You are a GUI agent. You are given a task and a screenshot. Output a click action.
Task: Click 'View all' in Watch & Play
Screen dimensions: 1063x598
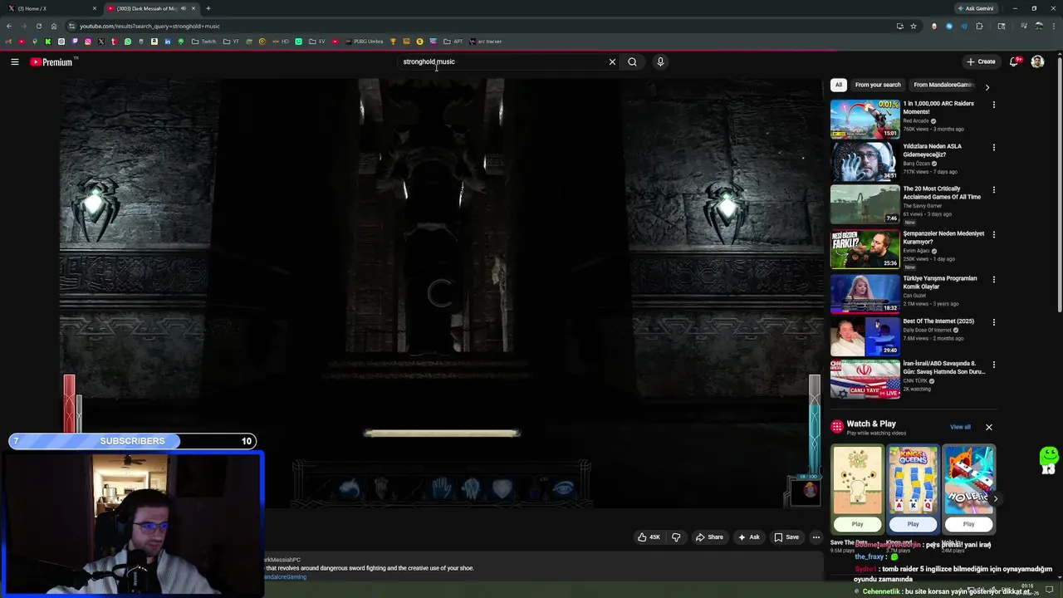click(x=960, y=427)
